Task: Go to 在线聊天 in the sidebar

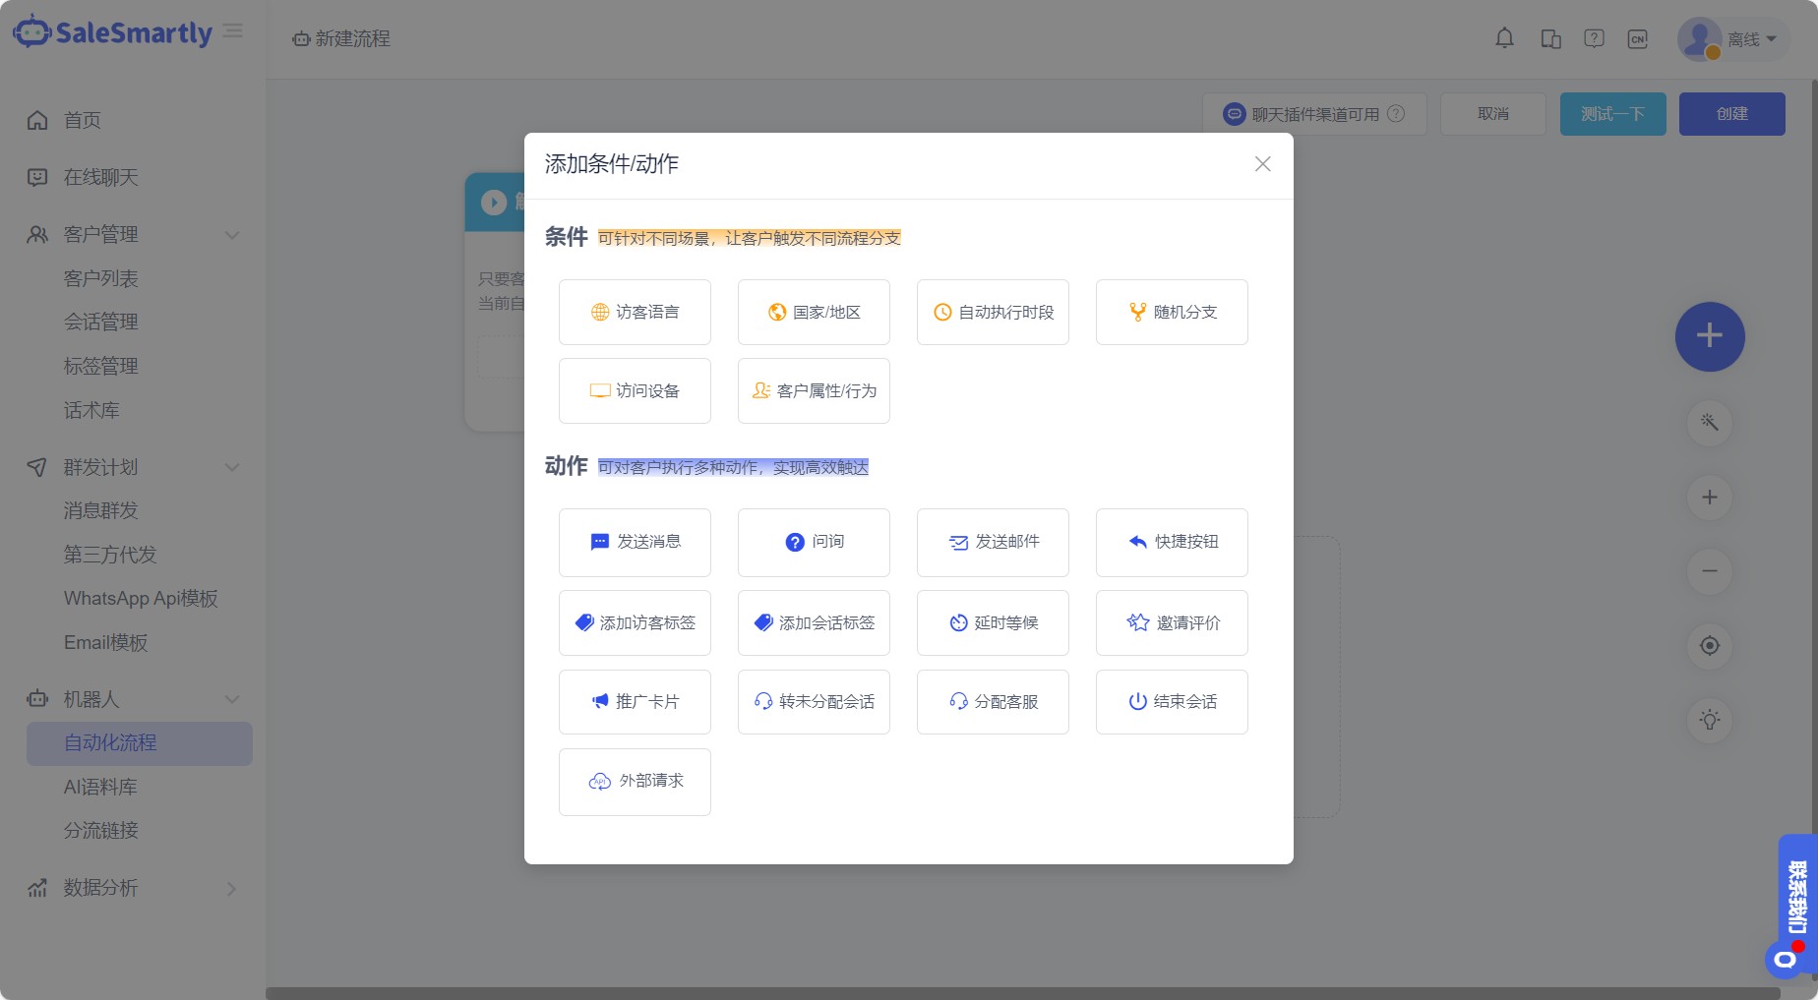Action: pyautogui.click(x=100, y=177)
